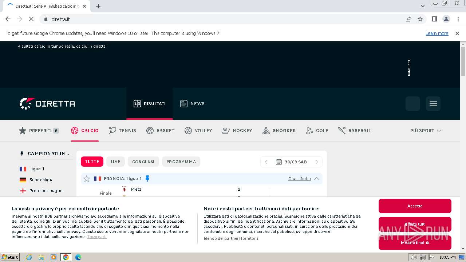Click the address bar showing diretta.it

[222, 19]
